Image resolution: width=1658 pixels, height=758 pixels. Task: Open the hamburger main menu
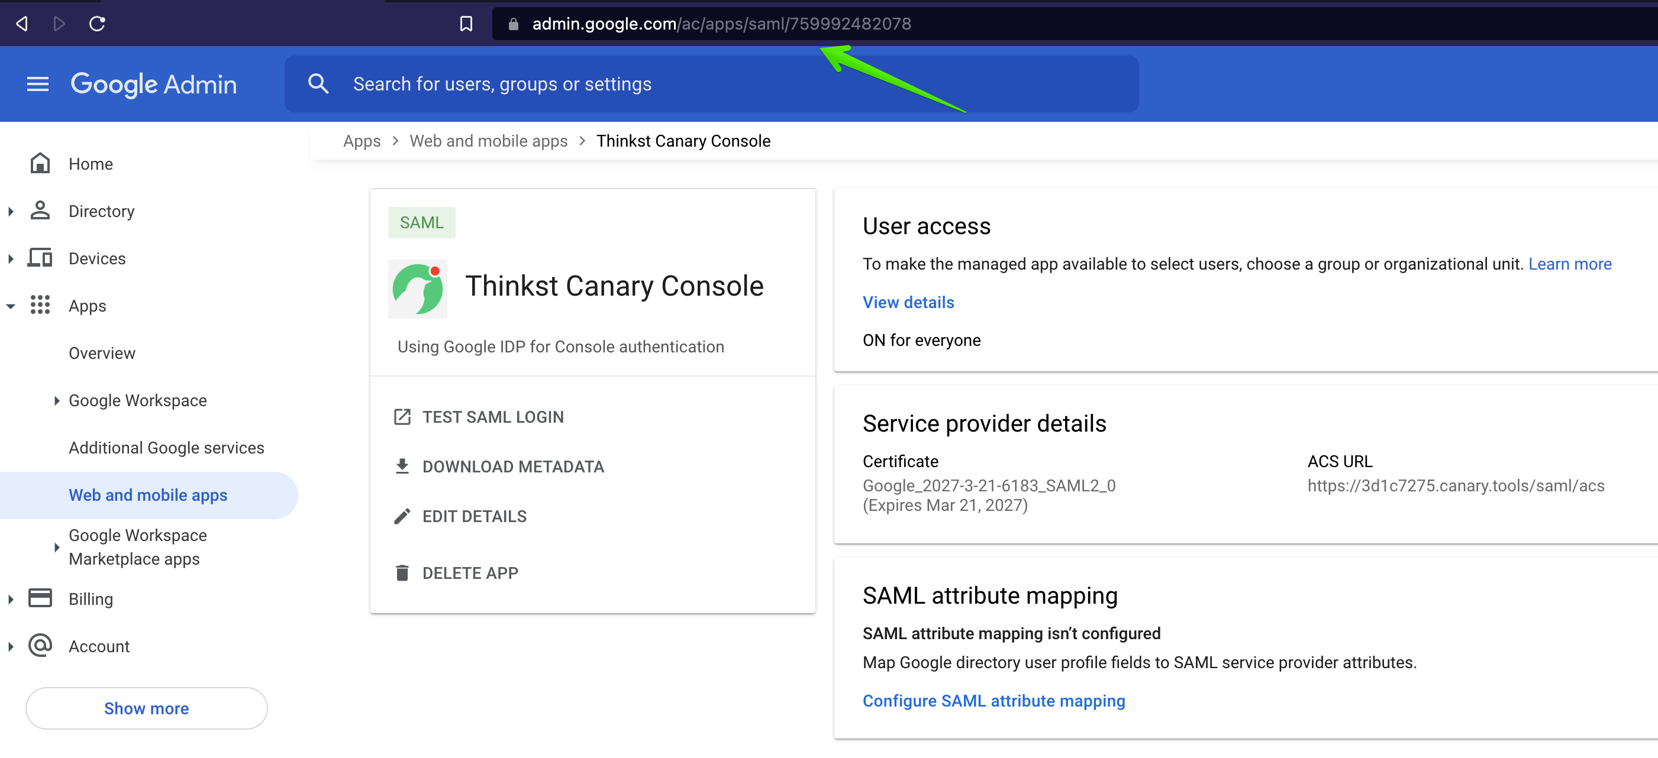pyautogui.click(x=38, y=84)
